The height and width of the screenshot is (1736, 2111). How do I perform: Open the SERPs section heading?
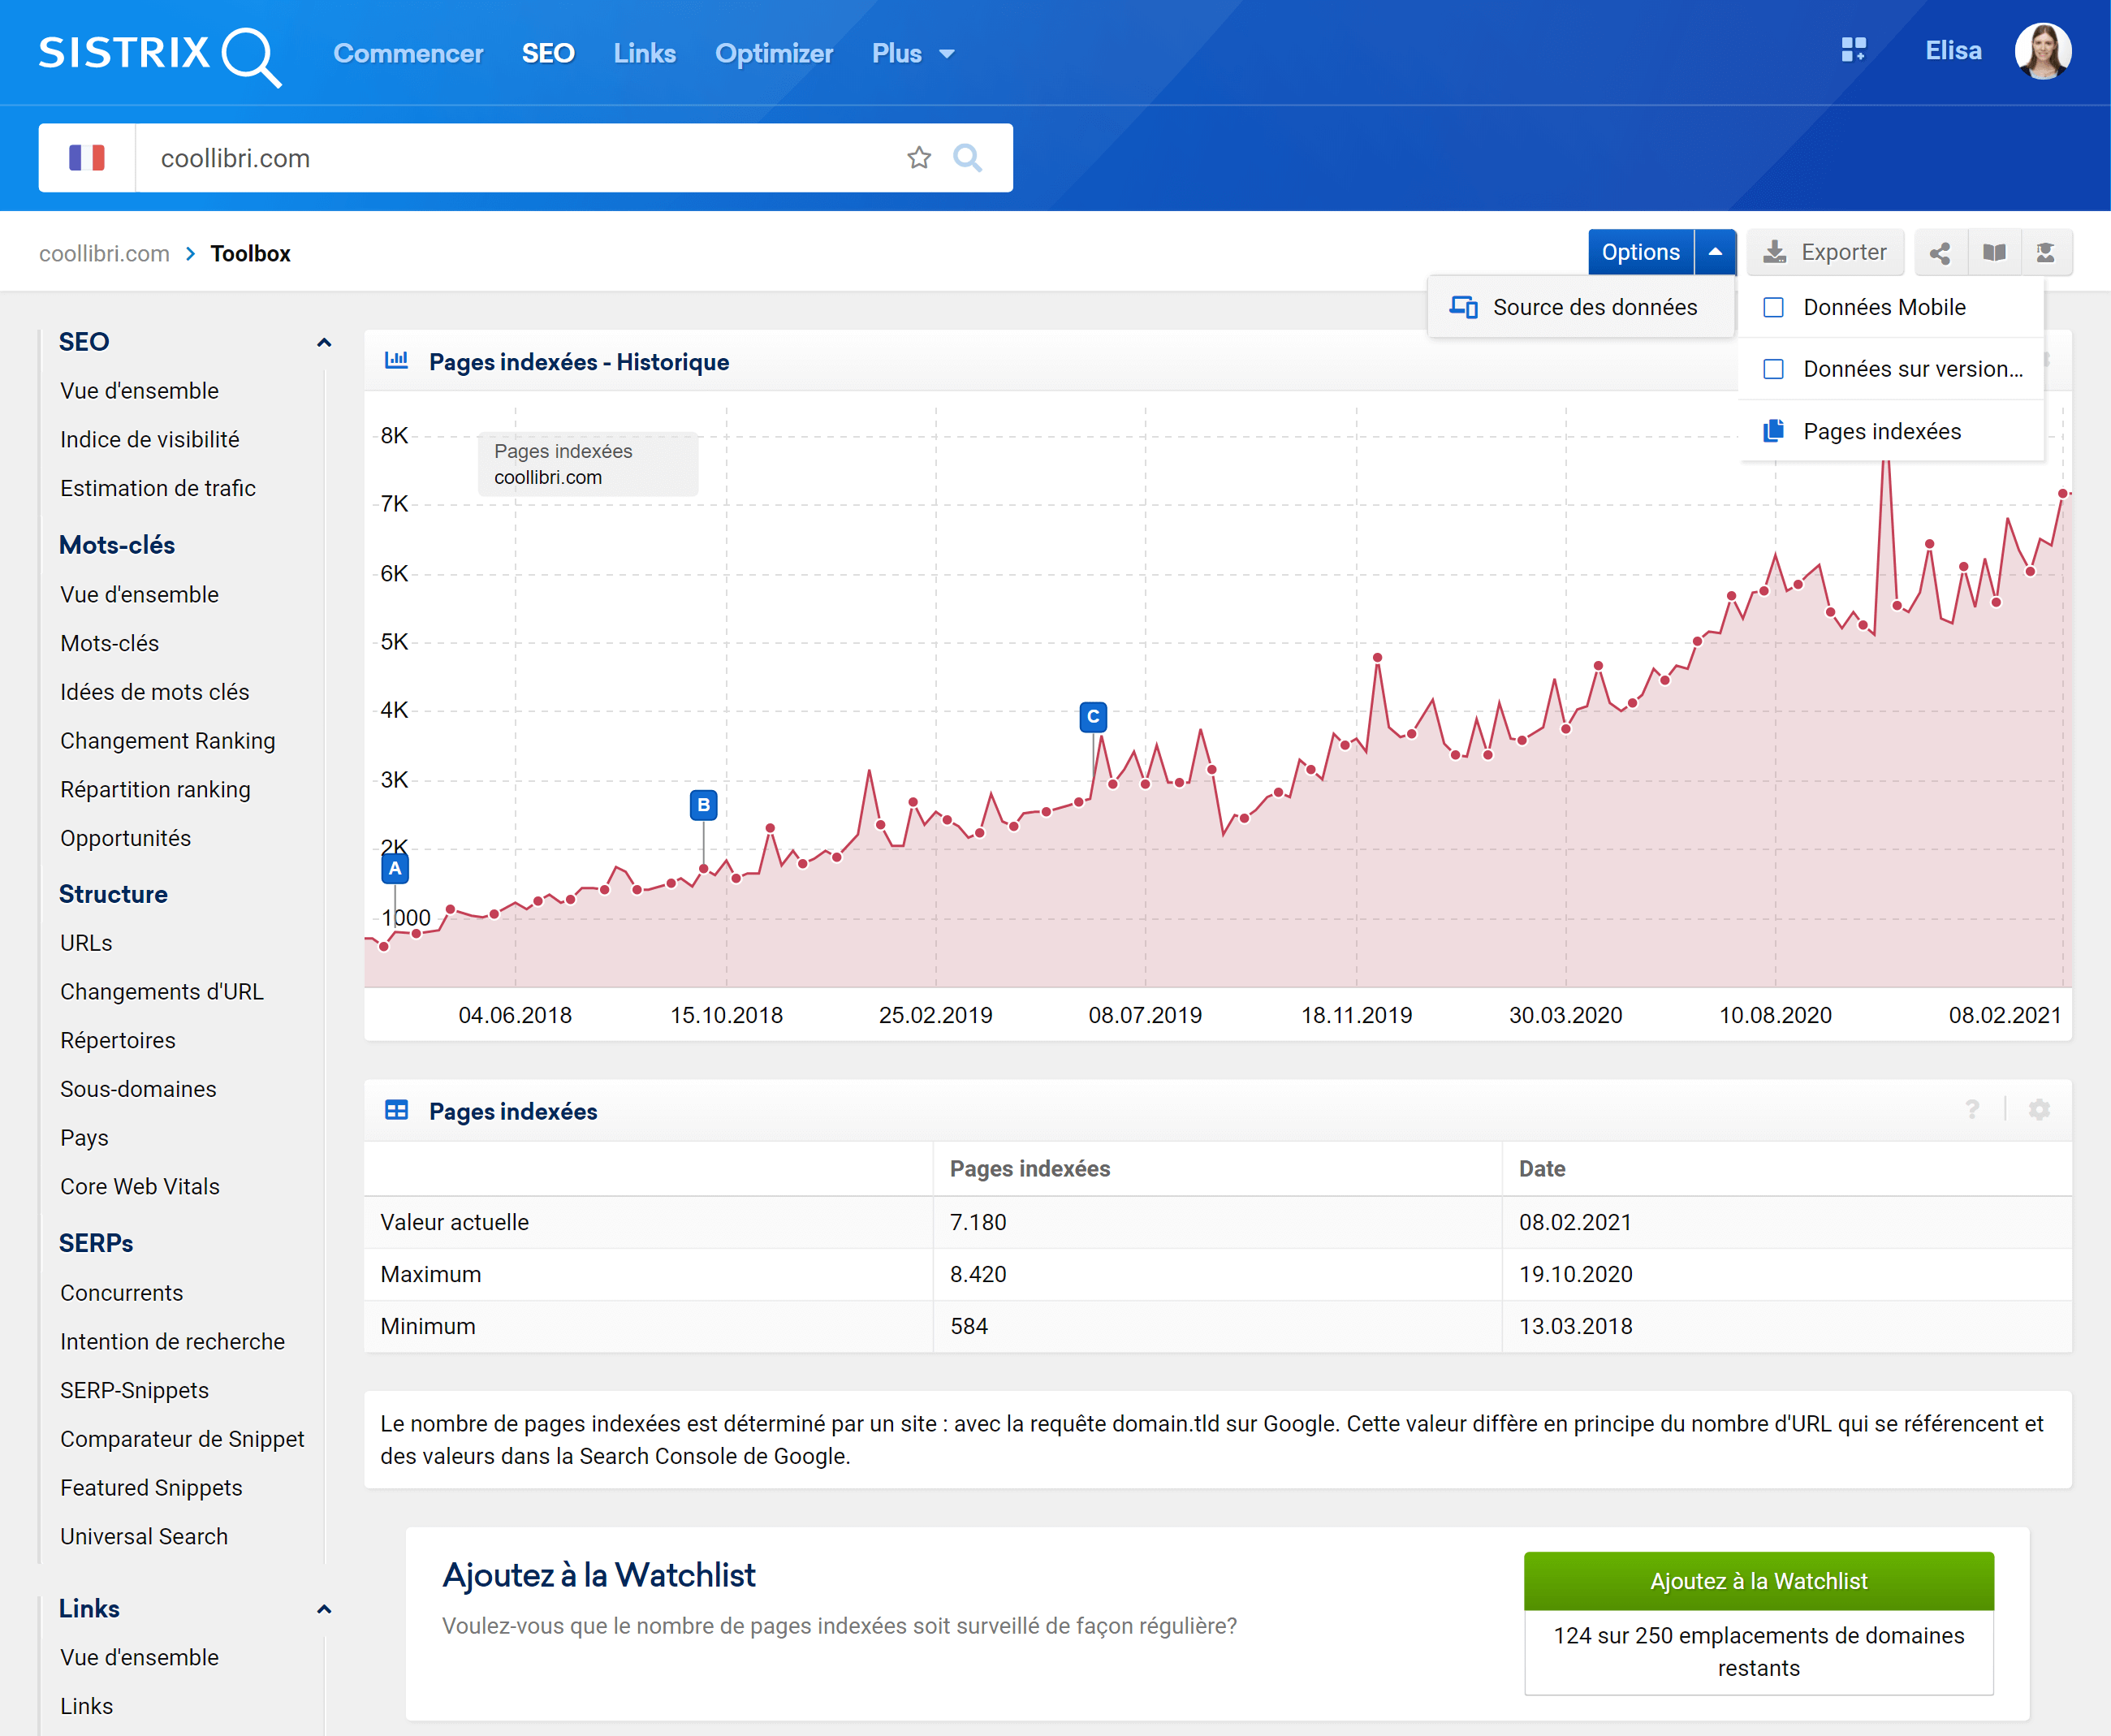pos(96,1243)
